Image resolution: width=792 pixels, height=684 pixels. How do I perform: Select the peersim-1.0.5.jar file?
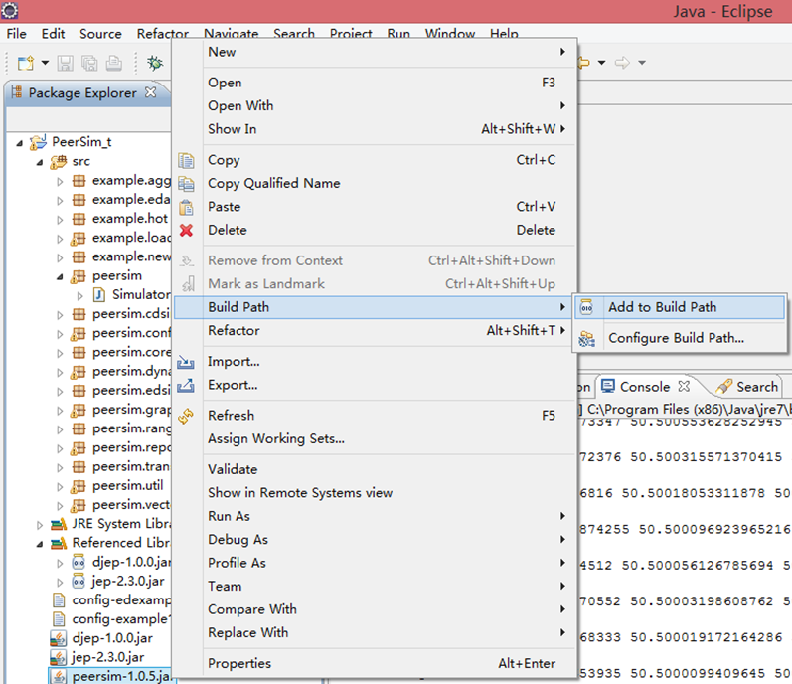tap(120, 676)
